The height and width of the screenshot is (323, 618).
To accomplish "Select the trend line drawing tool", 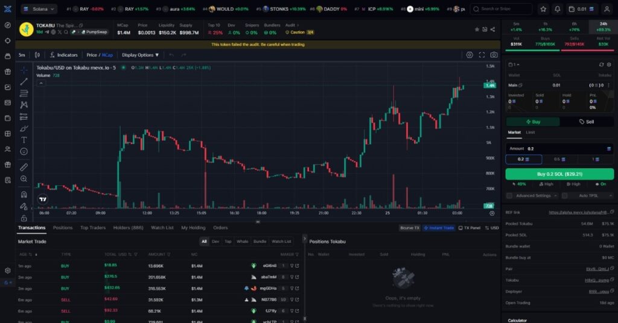I will [24, 81].
